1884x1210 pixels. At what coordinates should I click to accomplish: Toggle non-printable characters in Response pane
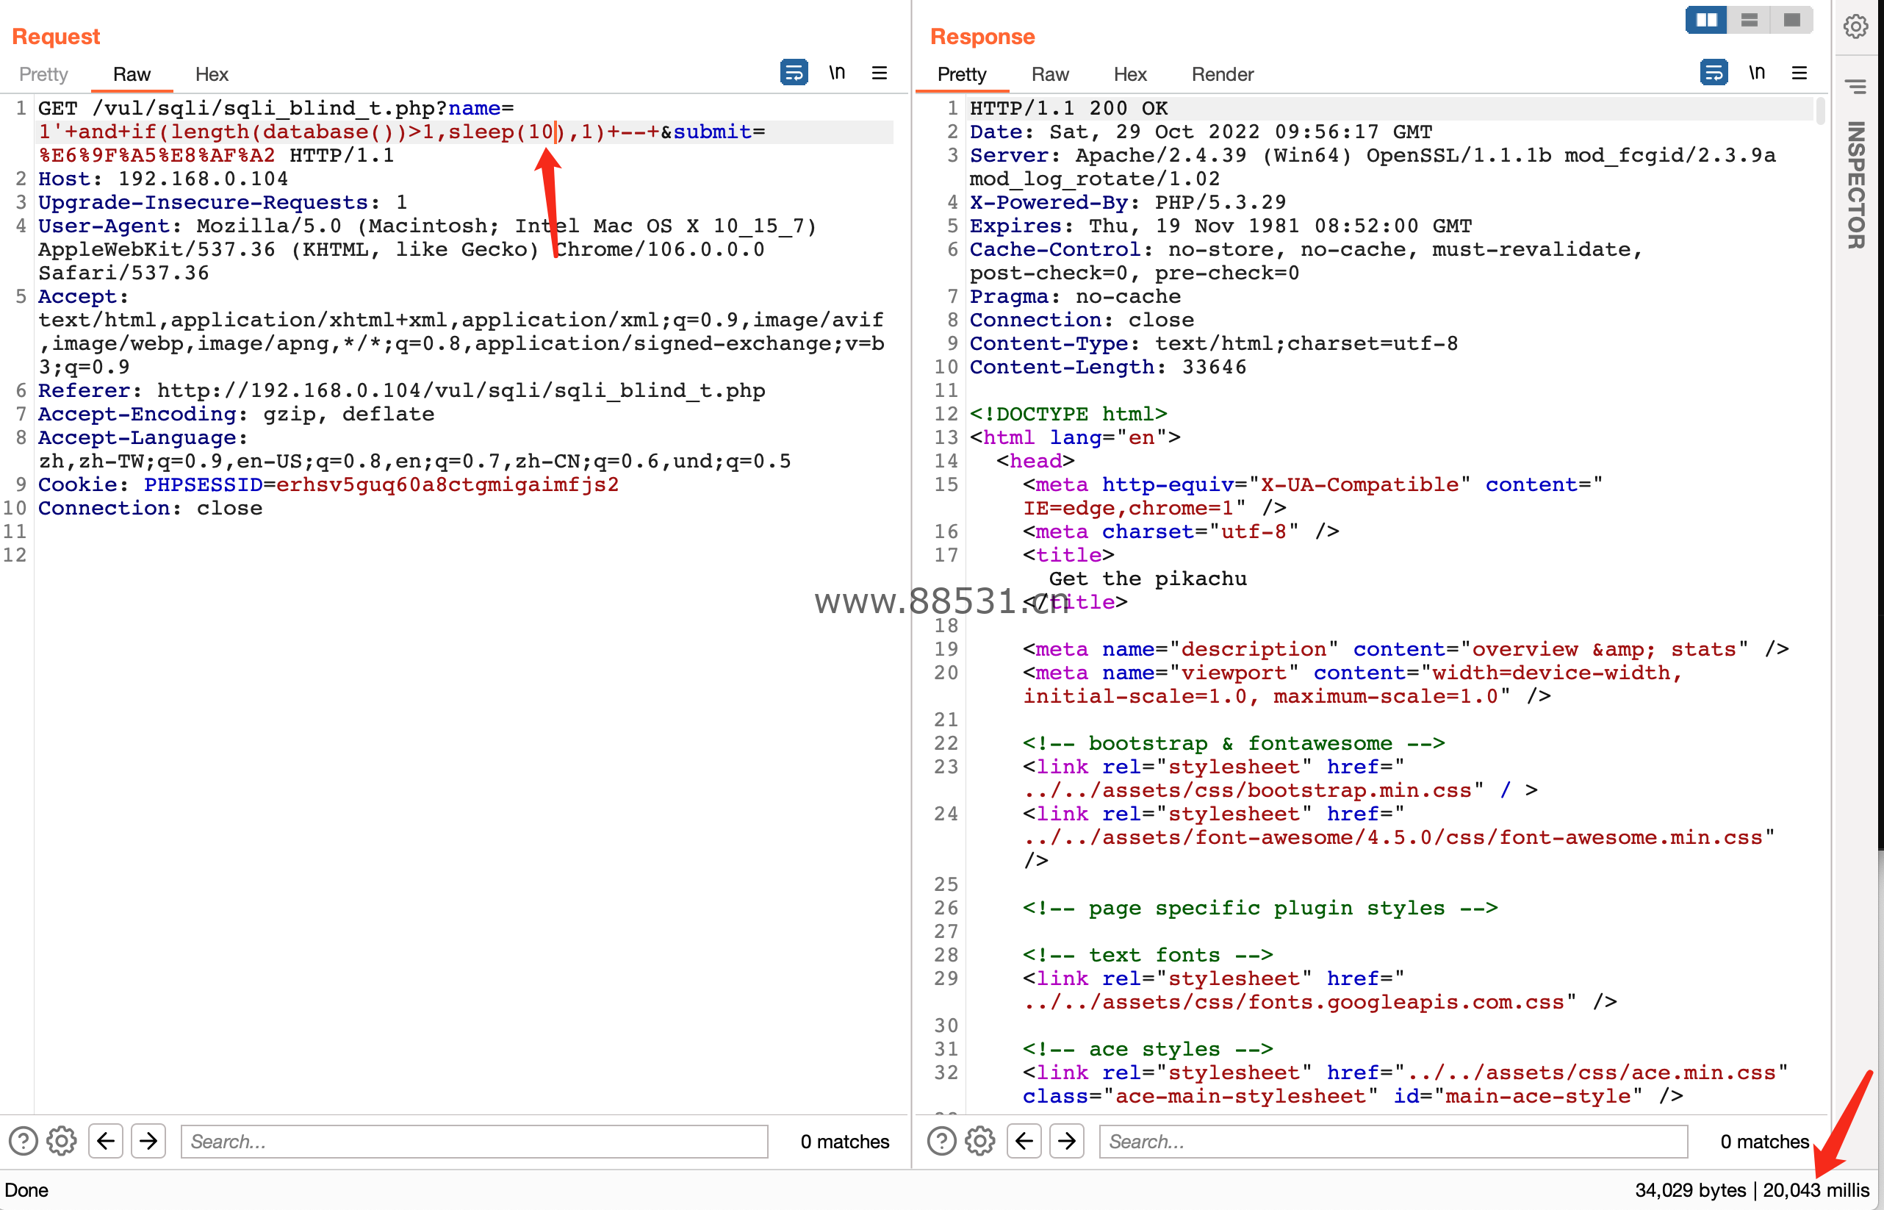click(1757, 73)
